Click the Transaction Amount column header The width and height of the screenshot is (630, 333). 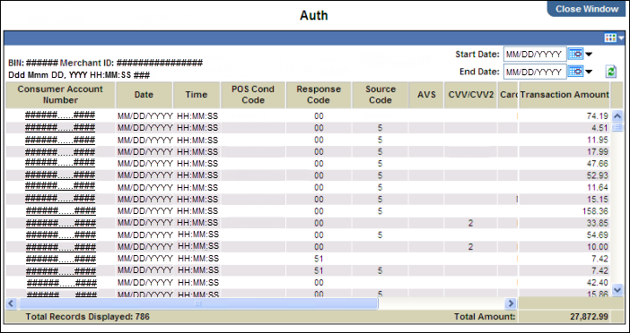(564, 95)
